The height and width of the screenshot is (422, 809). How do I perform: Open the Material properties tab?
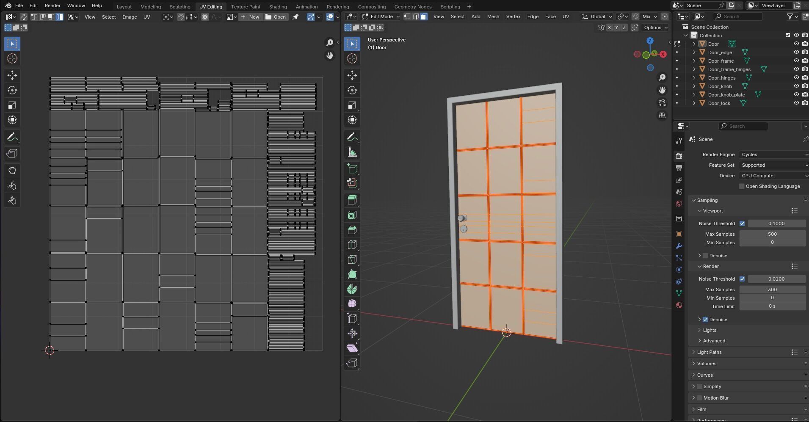coord(679,305)
